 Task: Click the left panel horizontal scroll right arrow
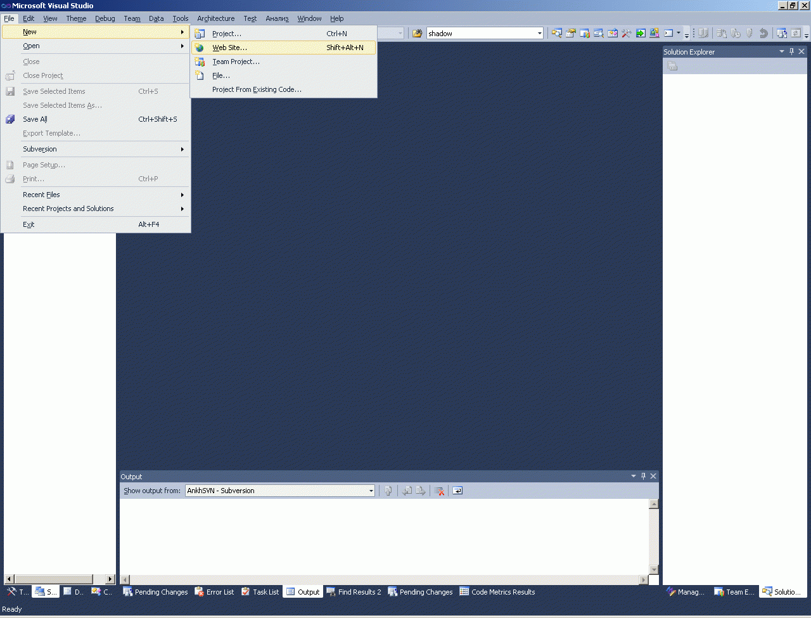click(110, 579)
